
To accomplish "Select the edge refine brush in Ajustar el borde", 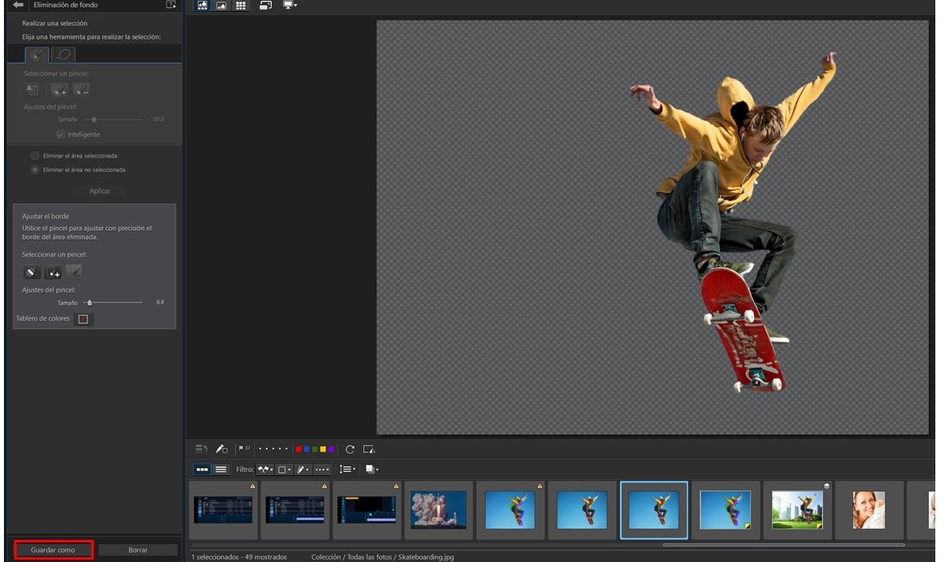I will coord(32,272).
